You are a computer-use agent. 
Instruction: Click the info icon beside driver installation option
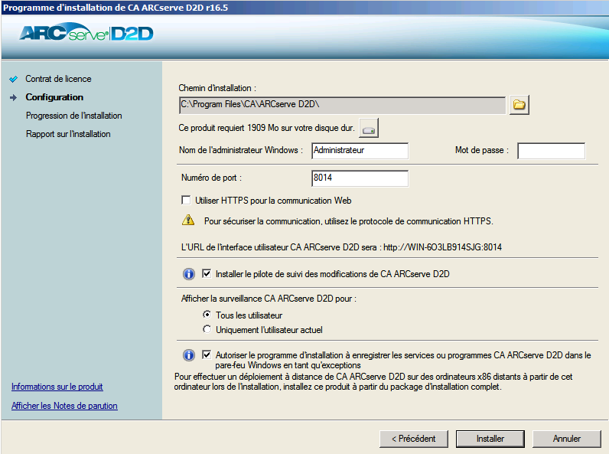[x=189, y=274]
